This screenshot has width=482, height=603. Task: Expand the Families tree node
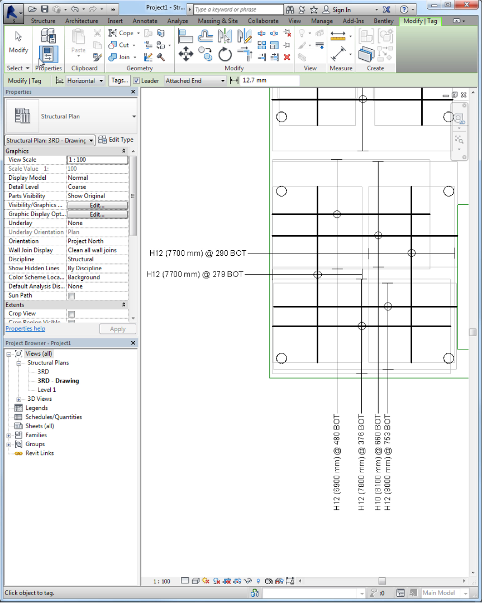[x=9, y=435]
